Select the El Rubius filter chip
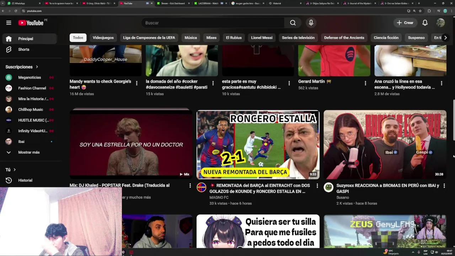 (x=234, y=38)
